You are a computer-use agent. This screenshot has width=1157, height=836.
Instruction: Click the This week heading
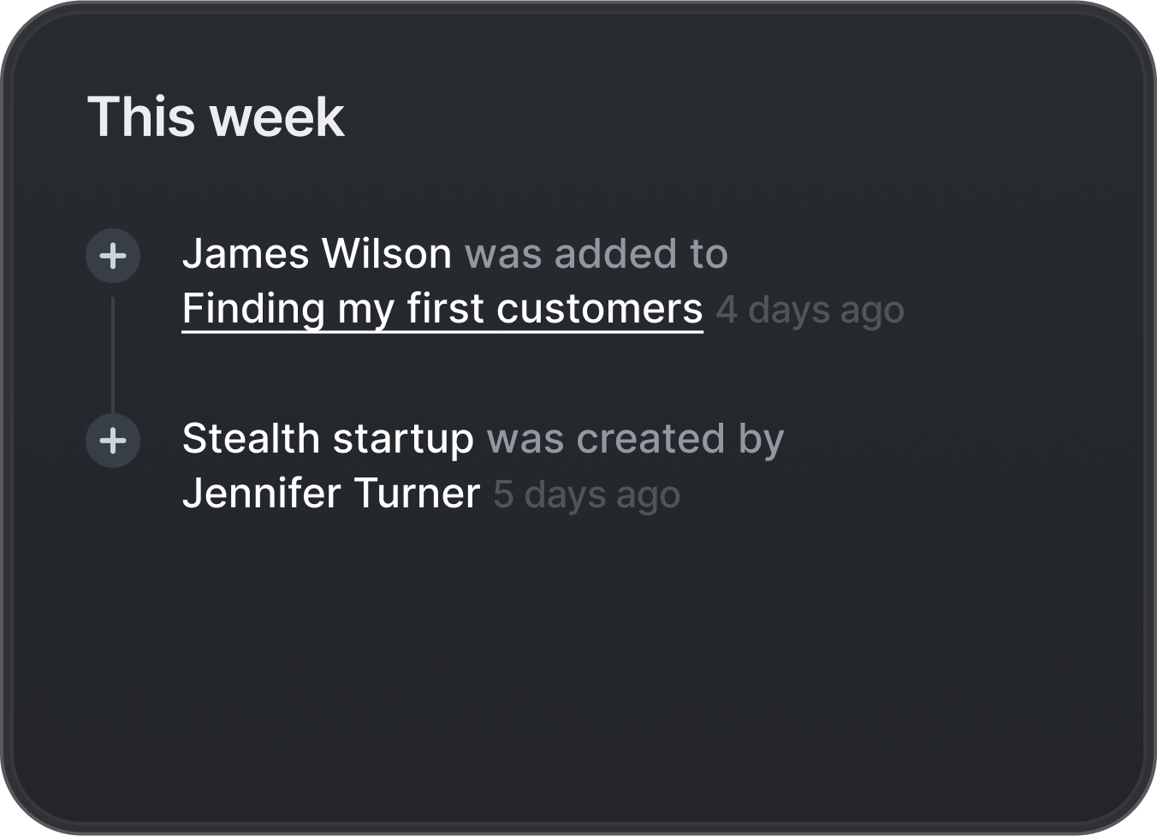coord(216,116)
